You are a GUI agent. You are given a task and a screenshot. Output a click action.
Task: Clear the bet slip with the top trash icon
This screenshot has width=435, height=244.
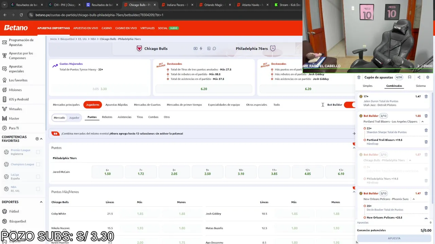(359, 77)
